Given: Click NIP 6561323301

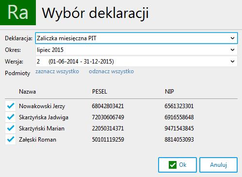Looking at the screenshot, I should [179, 106].
